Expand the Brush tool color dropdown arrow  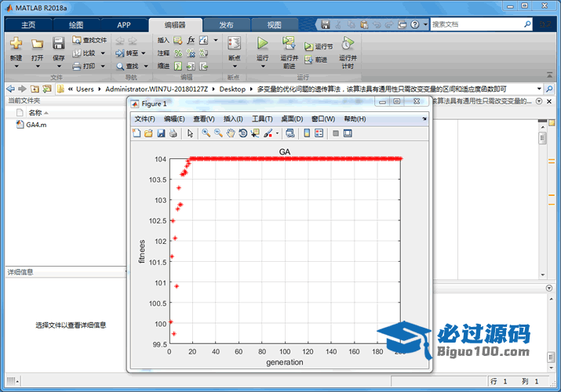277,133
